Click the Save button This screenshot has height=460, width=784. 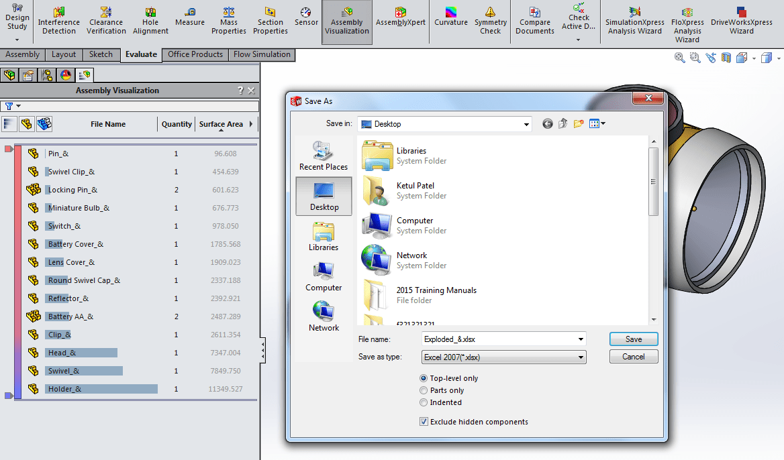point(633,339)
